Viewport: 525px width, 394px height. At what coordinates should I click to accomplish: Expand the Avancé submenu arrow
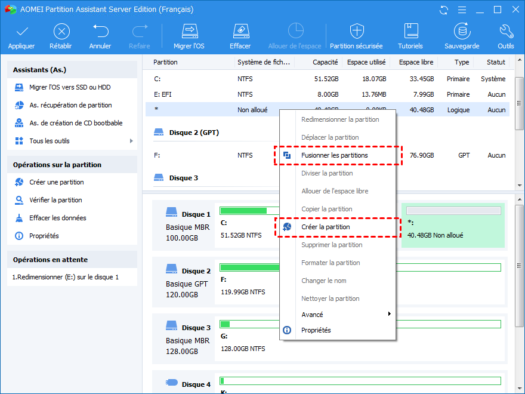pyautogui.click(x=389, y=314)
